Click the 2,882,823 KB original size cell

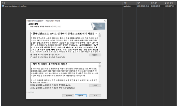(156, 6)
